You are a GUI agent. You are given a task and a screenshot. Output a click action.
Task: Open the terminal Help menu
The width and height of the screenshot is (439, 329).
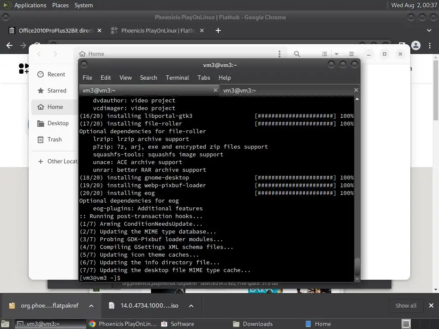tap(225, 78)
